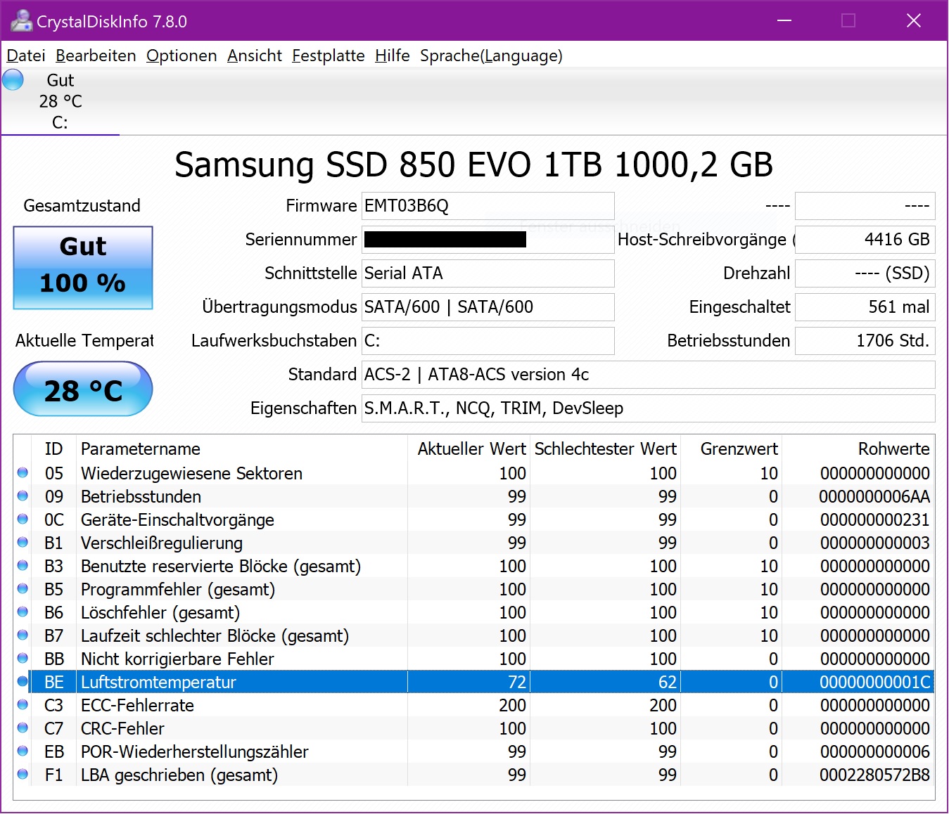Viewport: 949px width, 814px height.
Task: Select the C: drive status tab
Action: point(60,101)
